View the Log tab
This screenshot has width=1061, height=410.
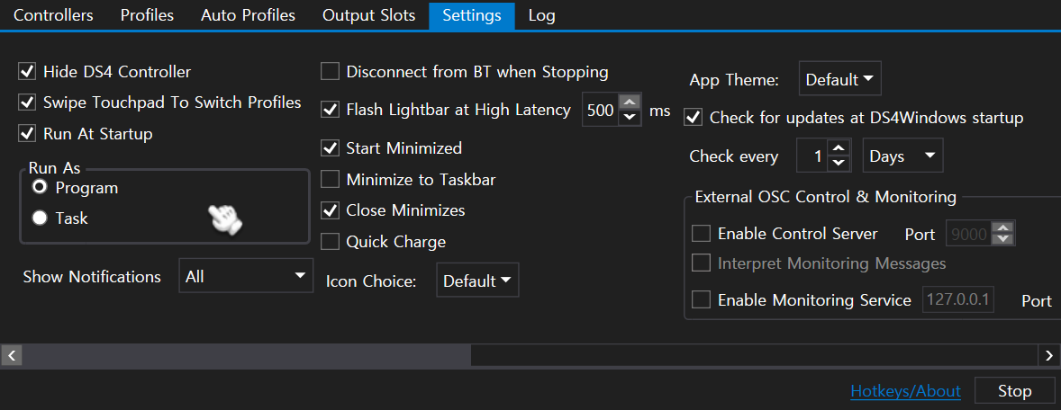542,15
